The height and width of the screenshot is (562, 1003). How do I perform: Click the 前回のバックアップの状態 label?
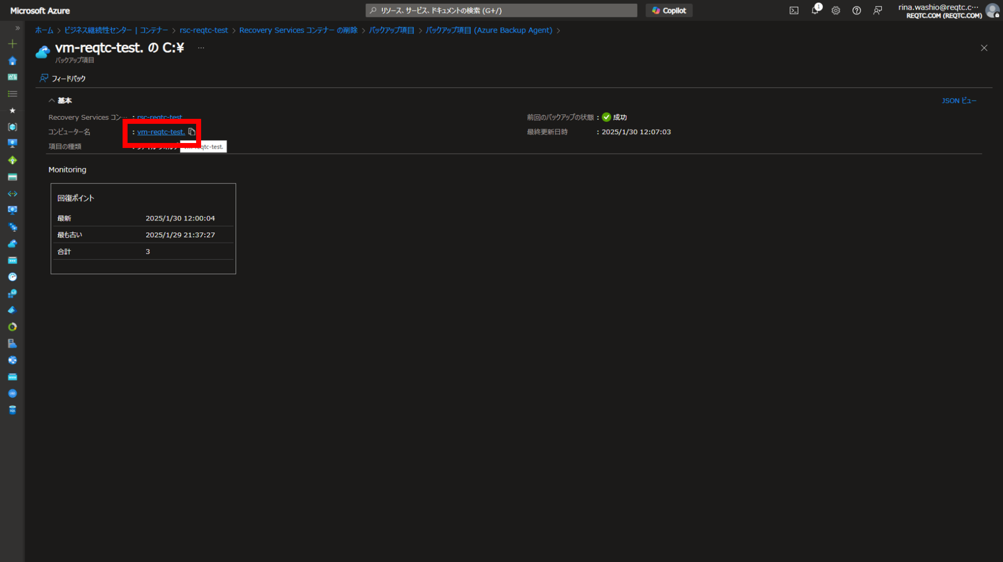point(560,117)
